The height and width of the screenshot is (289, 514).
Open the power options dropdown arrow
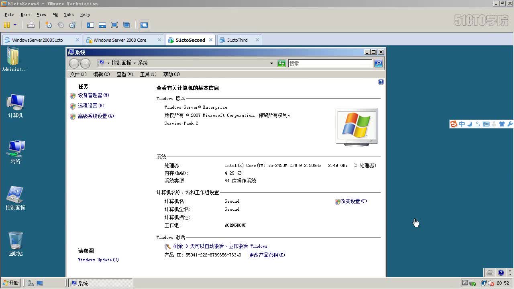[15, 25]
